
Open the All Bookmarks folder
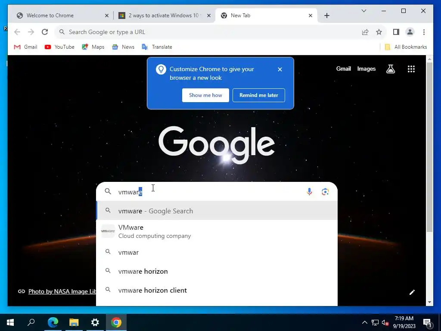[406, 47]
